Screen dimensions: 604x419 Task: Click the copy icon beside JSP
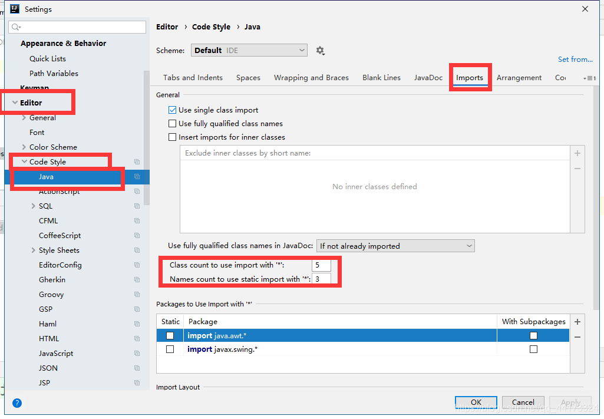point(137,383)
